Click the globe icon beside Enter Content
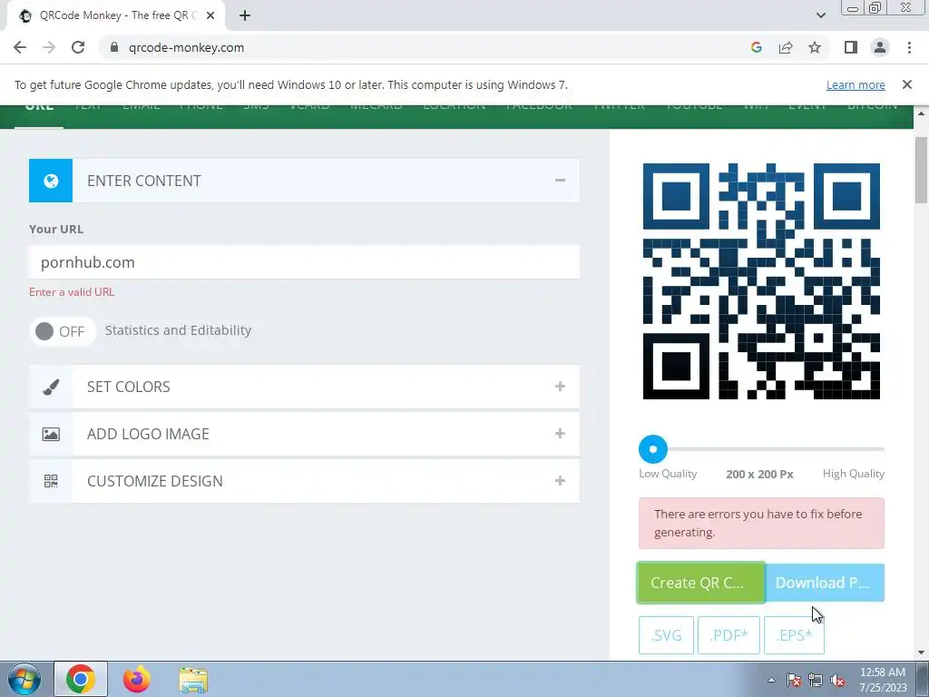Viewport: 929px width, 697px height. (51, 181)
